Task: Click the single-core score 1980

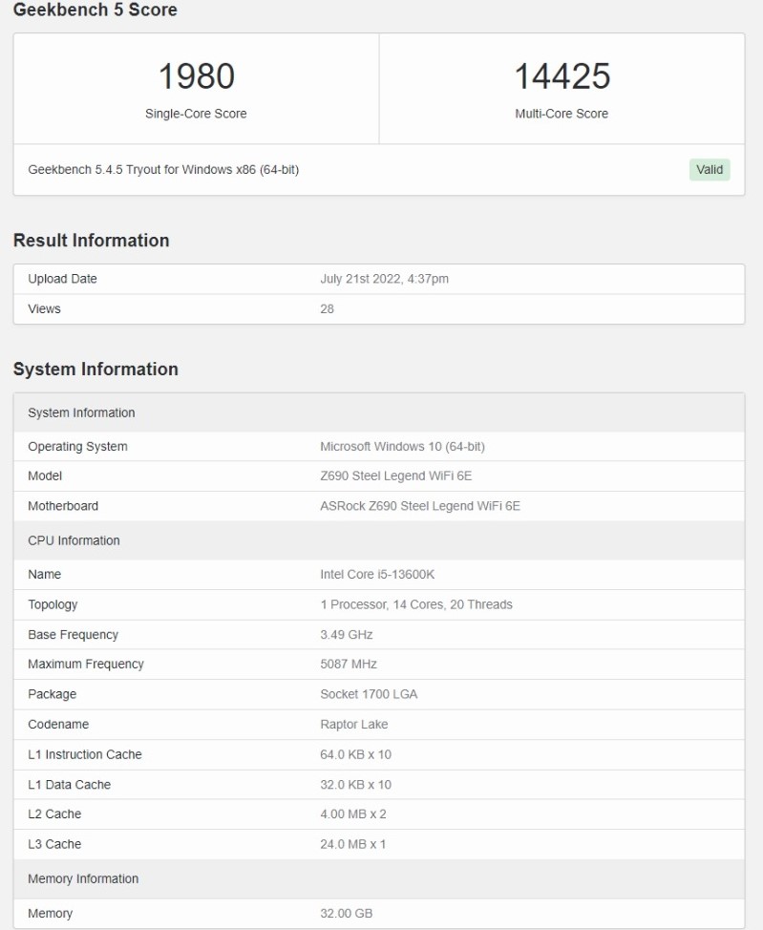Action: (196, 76)
